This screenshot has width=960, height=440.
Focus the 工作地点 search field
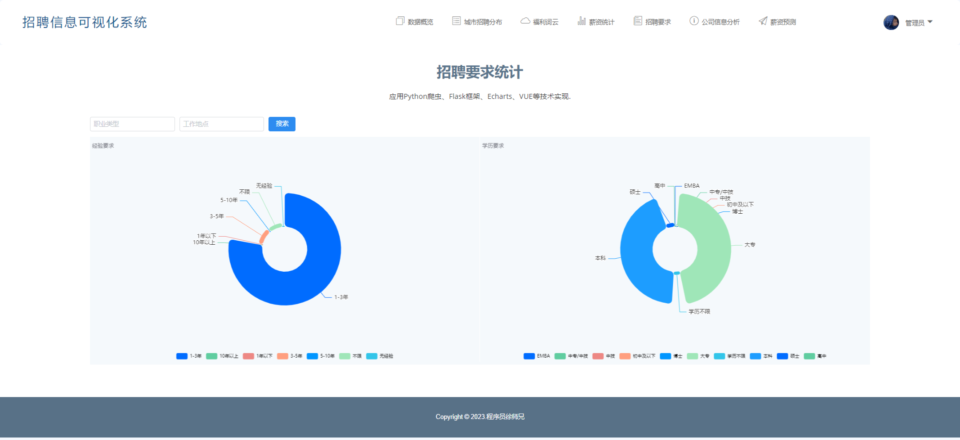[221, 124]
